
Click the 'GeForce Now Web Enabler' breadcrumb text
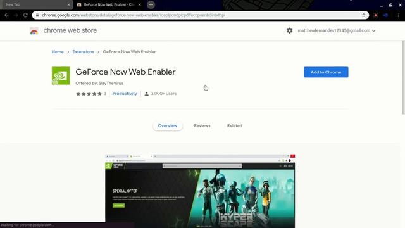pos(129,52)
